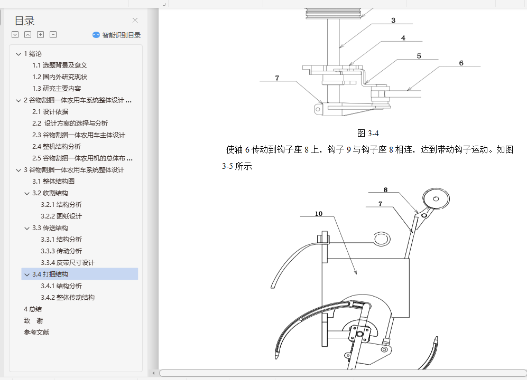Collapse the 3.4 打捆结构 section
The image size is (527, 380).
pos(27,274)
